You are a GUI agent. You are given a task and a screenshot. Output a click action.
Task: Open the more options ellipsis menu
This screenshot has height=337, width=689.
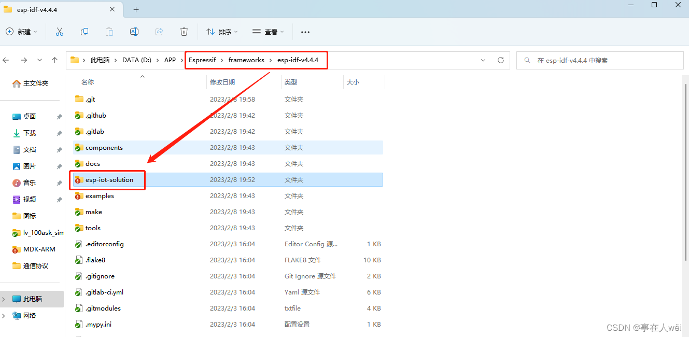point(305,32)
